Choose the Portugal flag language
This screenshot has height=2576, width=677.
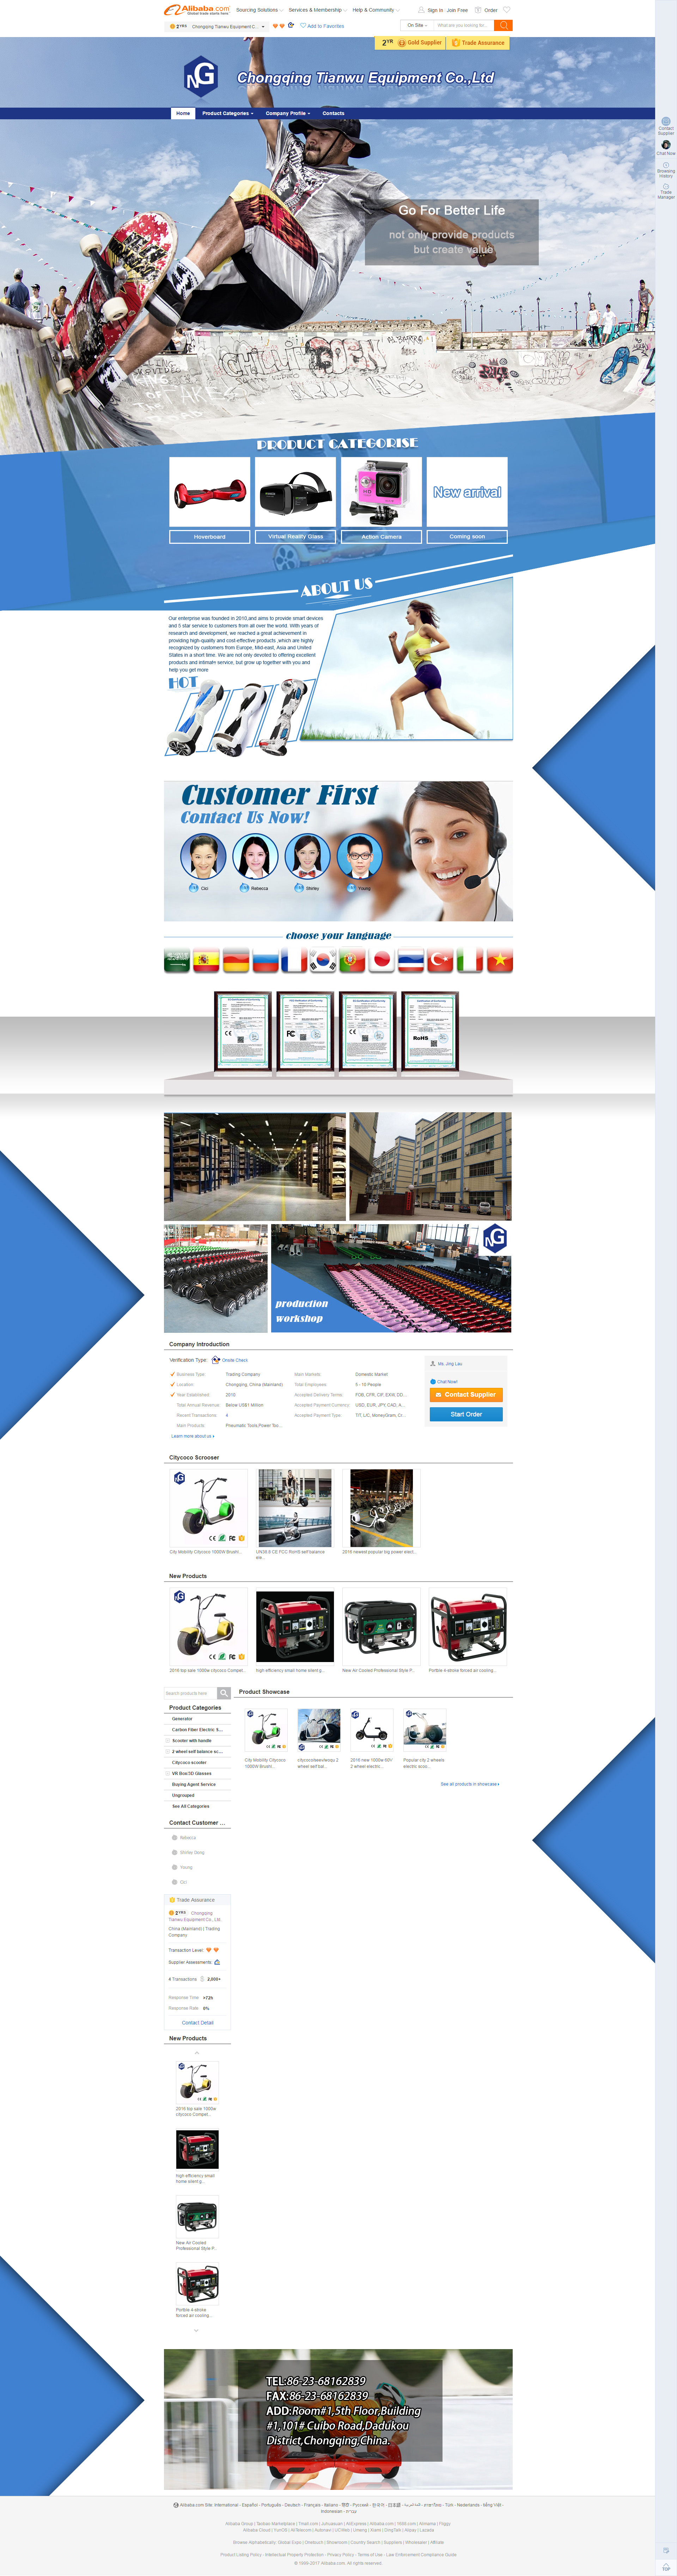coord(353,960)
